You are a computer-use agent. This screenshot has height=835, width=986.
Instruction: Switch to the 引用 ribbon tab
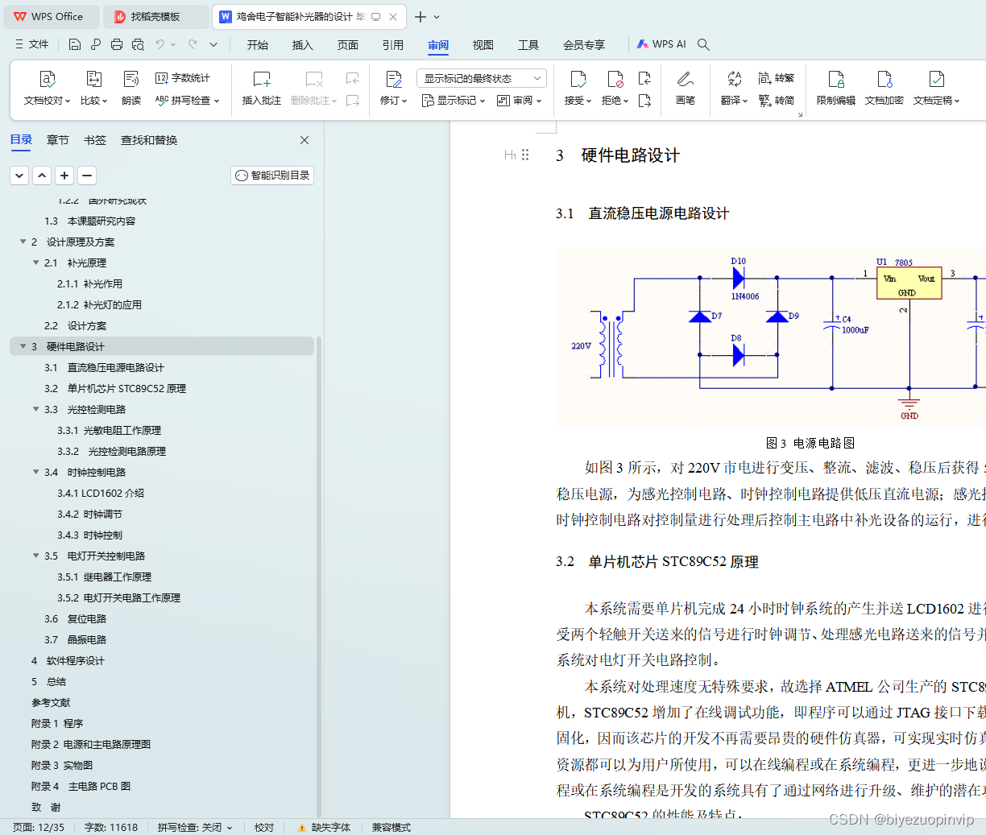tap(393, 45)
